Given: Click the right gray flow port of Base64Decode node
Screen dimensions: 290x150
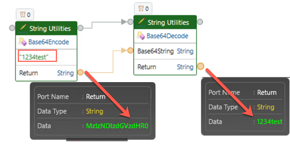Looking at the screenshot, I should (200, 22).
